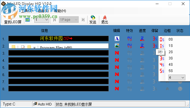Click the 编辑 column header

click(x=116, y=31)
